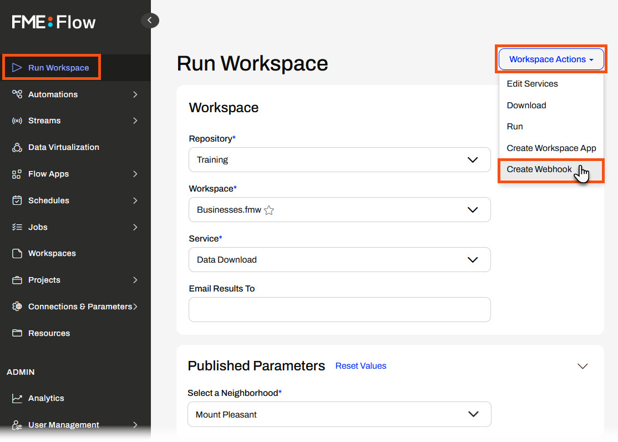Viewport: 618px width, 442px height.
Task: Click the Email Results To field
Action: point(340,309)
